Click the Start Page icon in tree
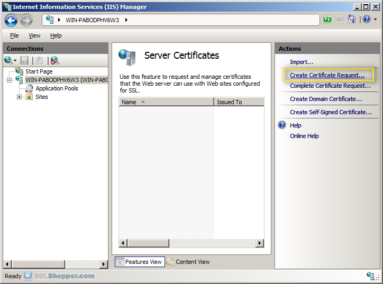The height and width of the screenshot is (284, 383). tap(19, 71)
